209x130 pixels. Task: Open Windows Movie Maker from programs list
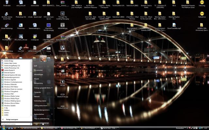click(x=12, y=103)
